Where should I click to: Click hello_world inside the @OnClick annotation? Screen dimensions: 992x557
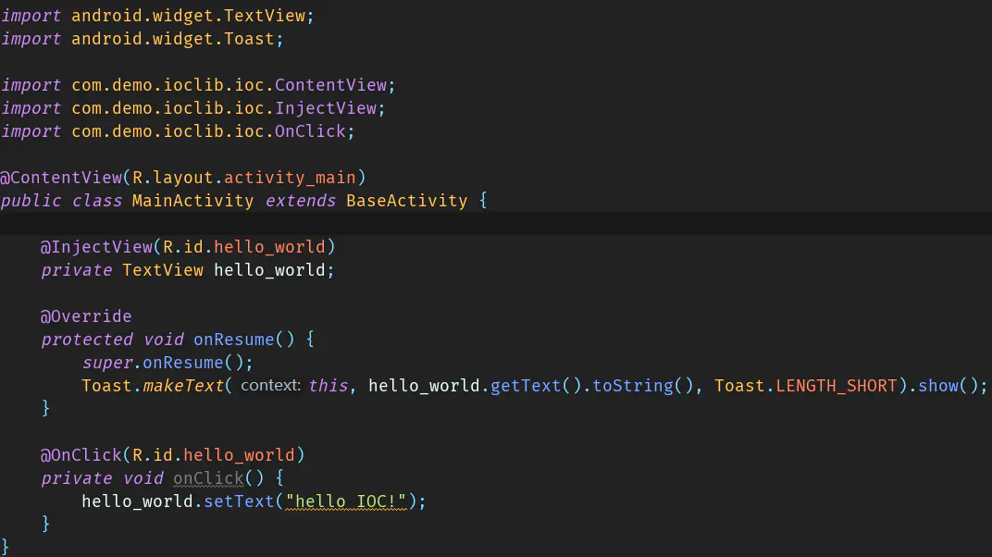click(239, 455)
